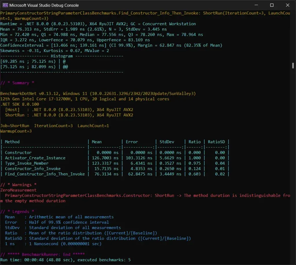The width and height of the screenshot is (296, 265).
Task: Click the 'RatioSD' column header
Action: coord(216,142)
